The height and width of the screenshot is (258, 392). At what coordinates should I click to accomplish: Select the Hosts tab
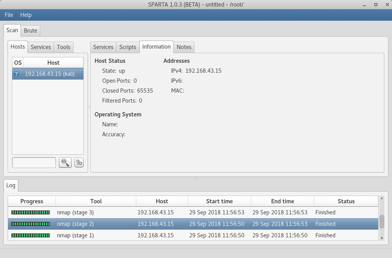(x=18, y=47)
